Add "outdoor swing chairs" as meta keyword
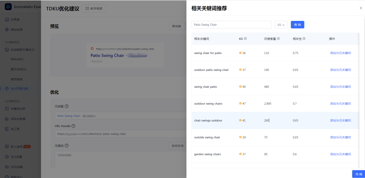 (x=340, y=104)
